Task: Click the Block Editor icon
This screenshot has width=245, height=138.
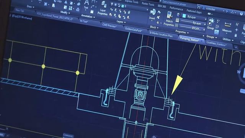Action: point(158,17)
